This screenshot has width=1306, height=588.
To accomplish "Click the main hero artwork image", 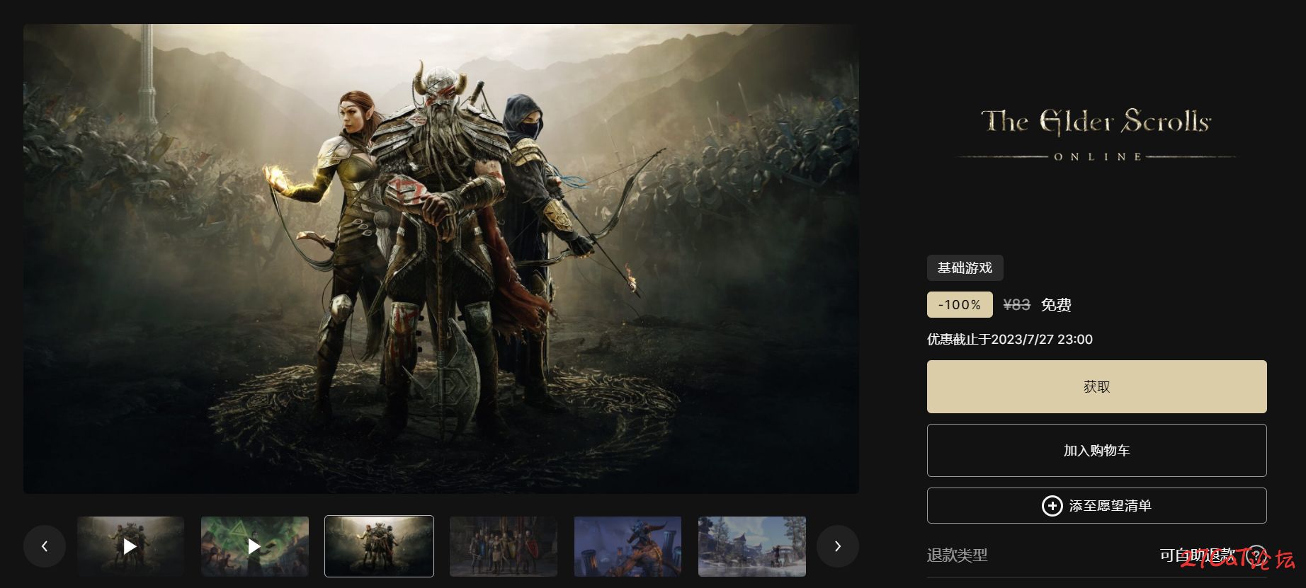I will 441,258.
